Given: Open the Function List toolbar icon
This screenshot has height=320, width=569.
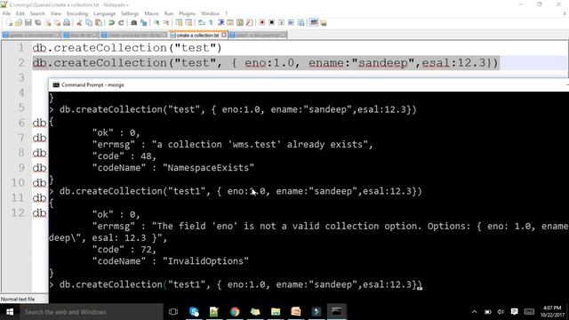Looking at the screenshot, I should (249, 22).
